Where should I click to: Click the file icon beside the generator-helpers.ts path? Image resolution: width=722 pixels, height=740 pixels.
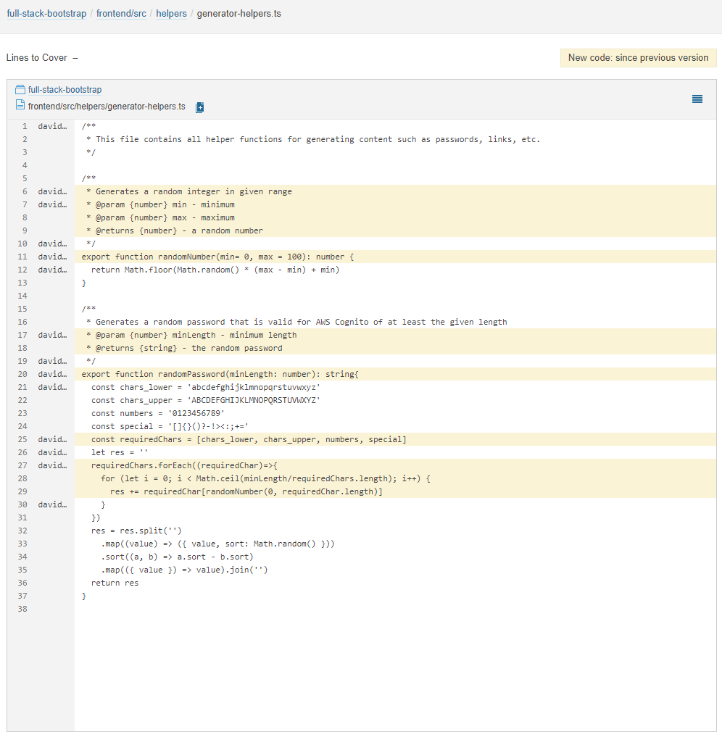coord(19,106)
